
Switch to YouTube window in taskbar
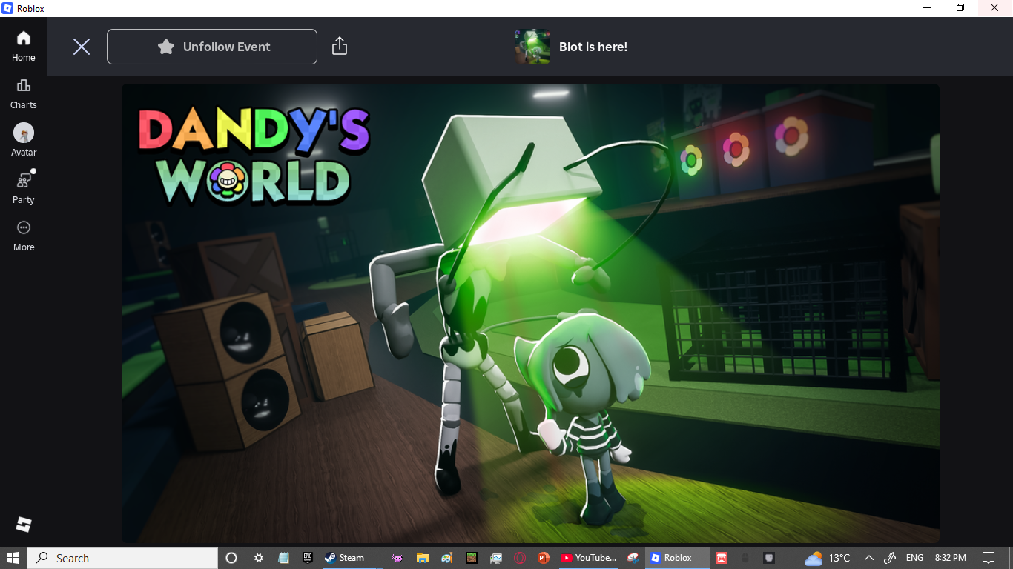pyautogui.click(x=589, y=558)
